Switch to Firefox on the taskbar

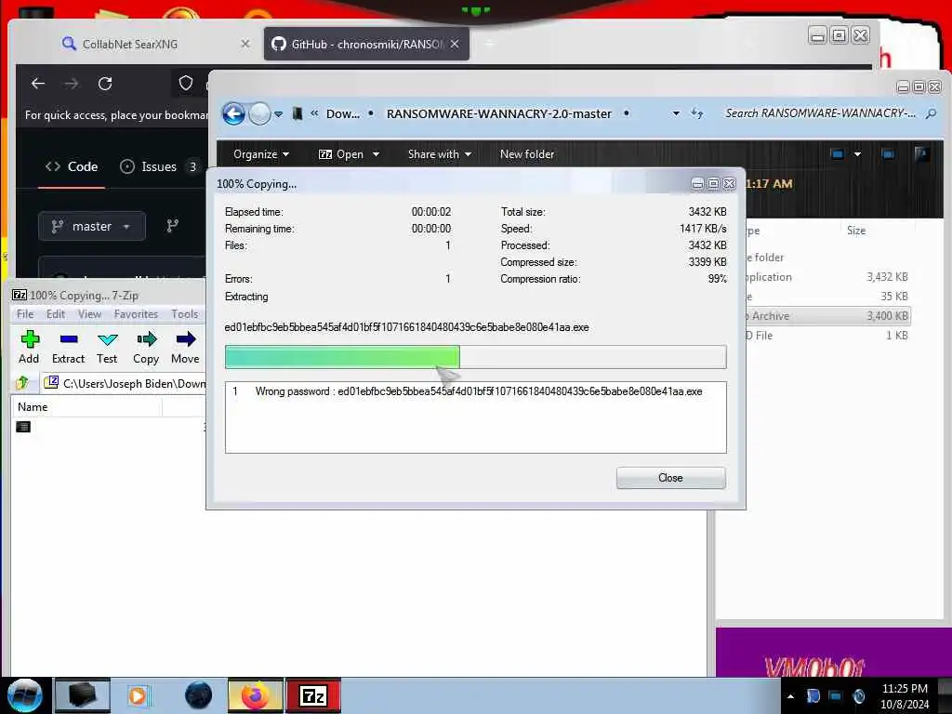[256, 695]
